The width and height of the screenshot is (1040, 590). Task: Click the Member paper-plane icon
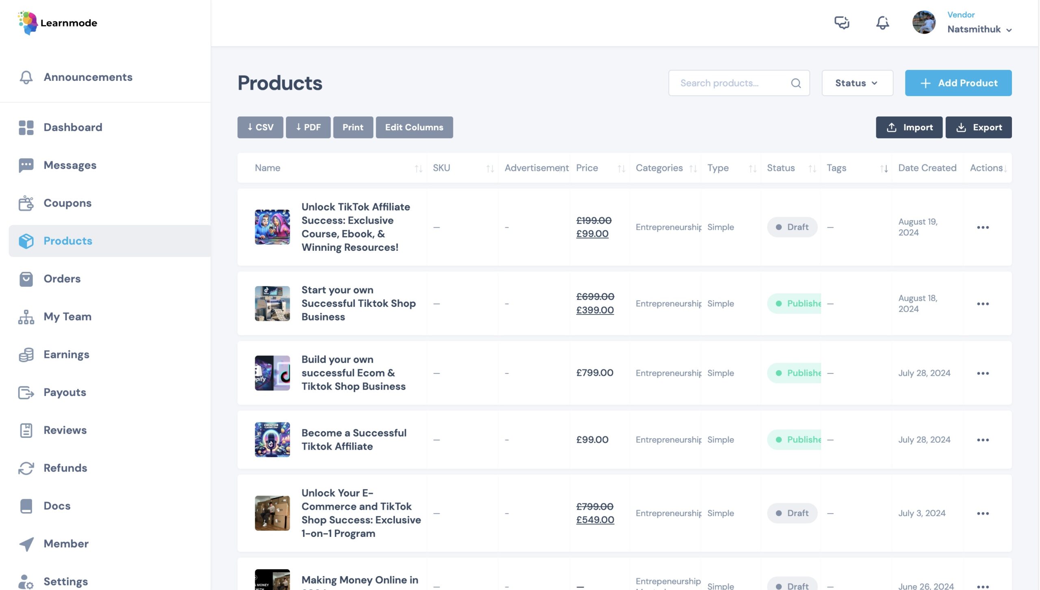[26, 544]
